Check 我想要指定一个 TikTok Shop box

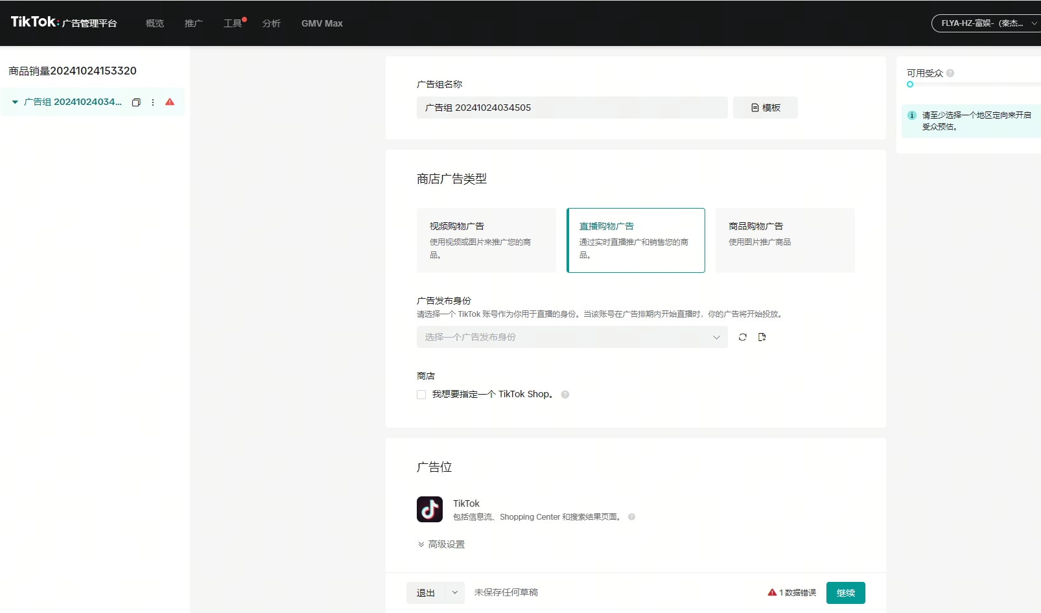(x=421, y=395)
